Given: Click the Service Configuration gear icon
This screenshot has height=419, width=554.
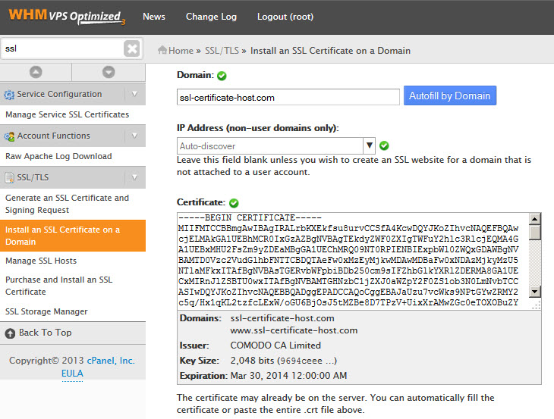Looking at the screenshot, I should (x=10, y=95).
